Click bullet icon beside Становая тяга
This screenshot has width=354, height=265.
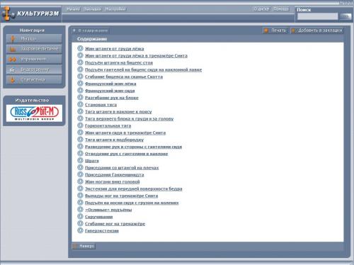(80, 104)
